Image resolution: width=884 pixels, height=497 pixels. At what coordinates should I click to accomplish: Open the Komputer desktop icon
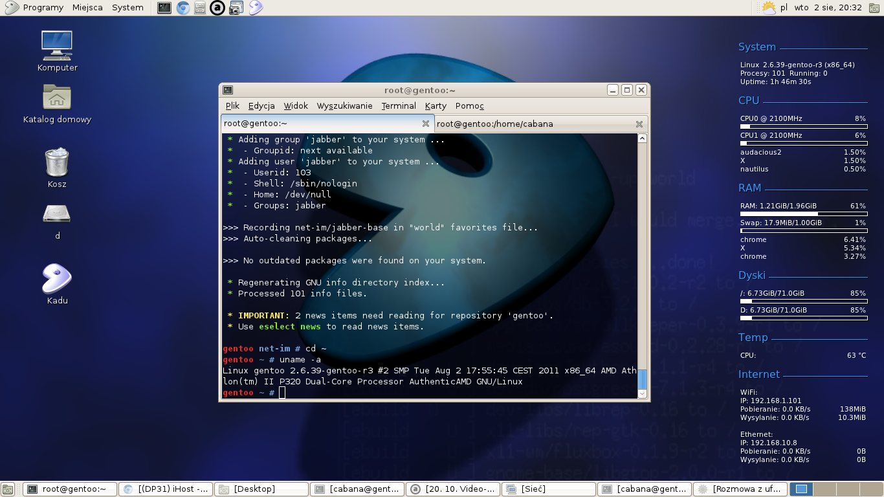click(57, 51)
